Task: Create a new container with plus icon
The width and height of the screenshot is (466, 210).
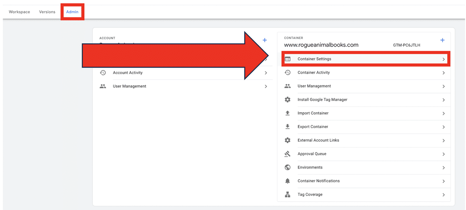Action: click(x=442, y=40)
